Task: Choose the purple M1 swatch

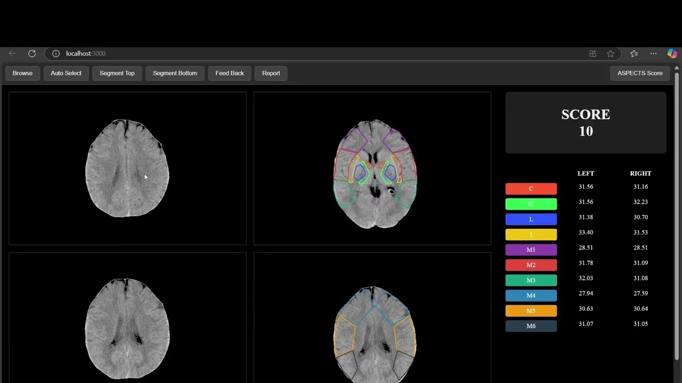Action: (x=531, y=250)
